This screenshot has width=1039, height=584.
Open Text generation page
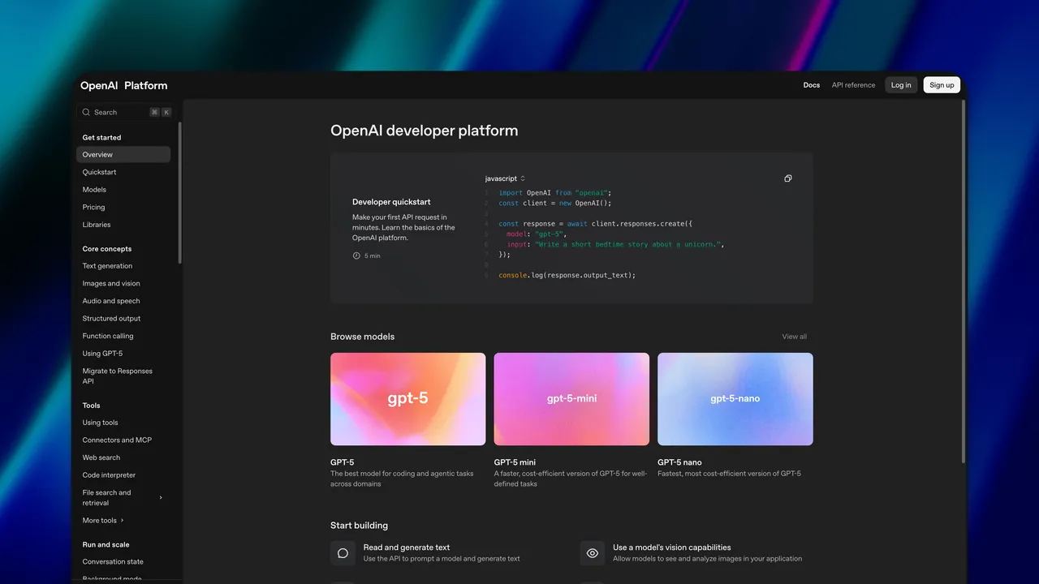pos(107,266)
